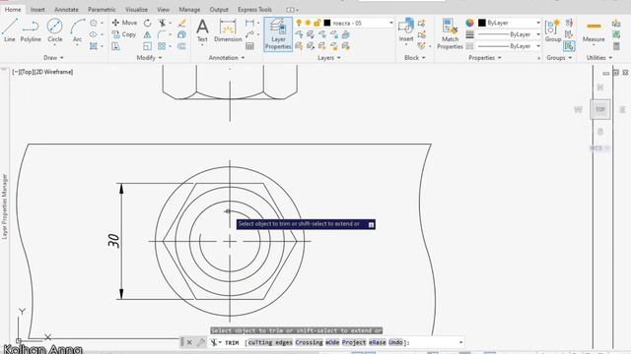Expand the Annotation panel
631x354 pixels.
227,58
